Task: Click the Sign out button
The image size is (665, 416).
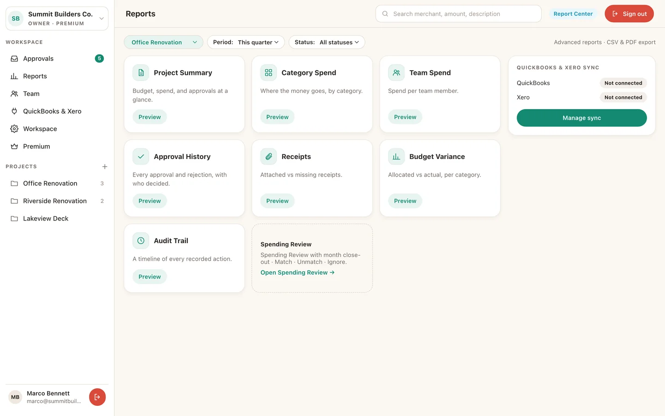Action: click(629, 14)
